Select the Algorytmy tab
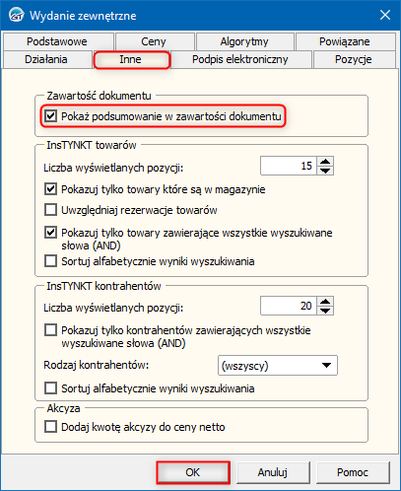The width and height of the screenshot is (401, 491). (x=244, y=41)
